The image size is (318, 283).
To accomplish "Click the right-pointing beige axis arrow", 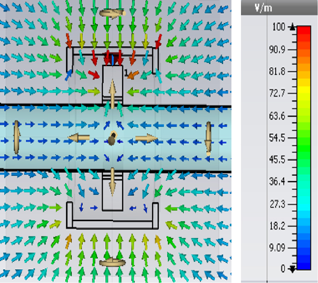I will [x=146, y=138].
